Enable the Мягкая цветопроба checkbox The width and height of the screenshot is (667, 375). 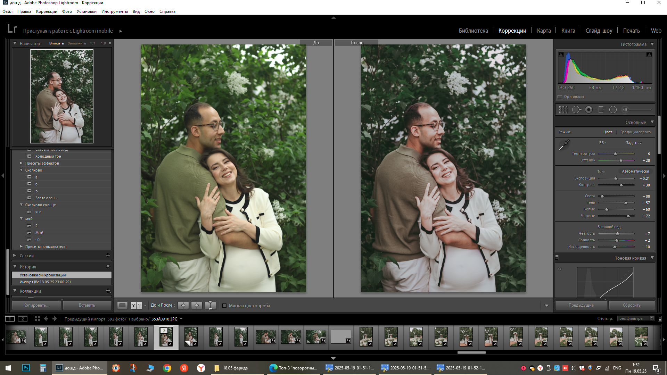click(224, 306)
